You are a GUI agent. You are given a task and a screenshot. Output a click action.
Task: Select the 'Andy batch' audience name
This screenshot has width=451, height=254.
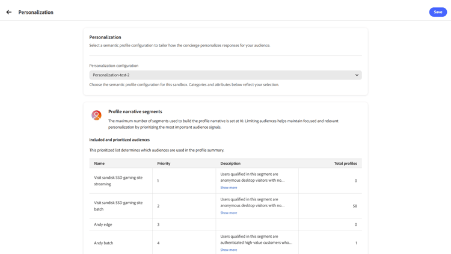coord(103,243)
